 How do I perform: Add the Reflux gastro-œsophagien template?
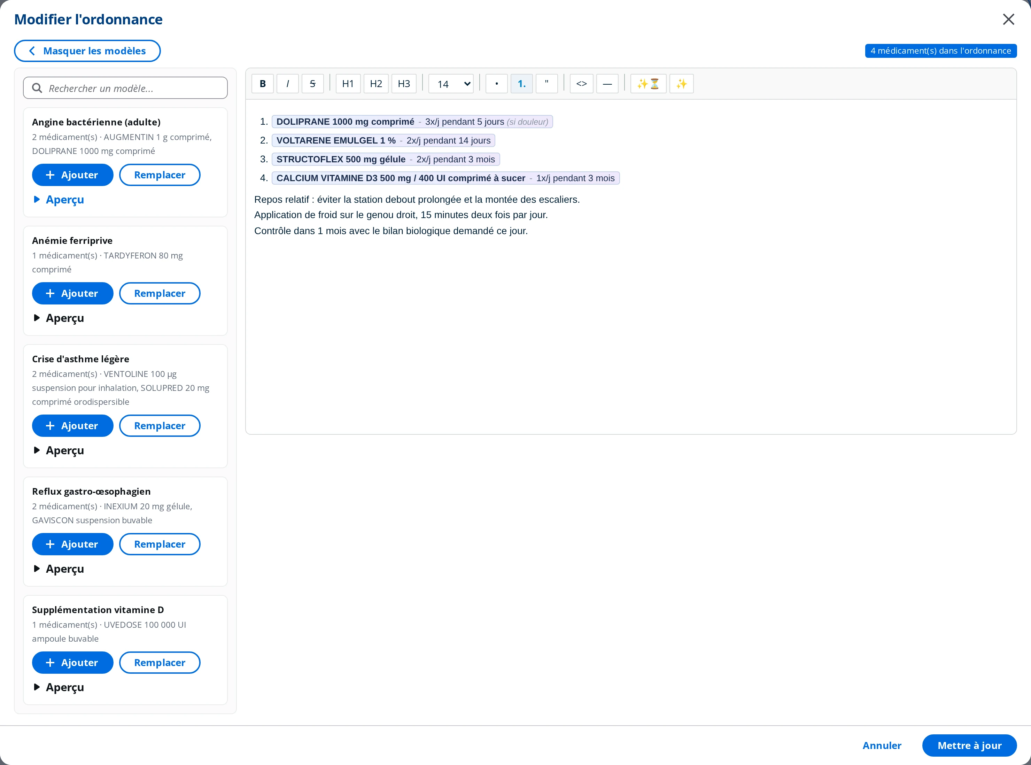[x=73, y=544]
